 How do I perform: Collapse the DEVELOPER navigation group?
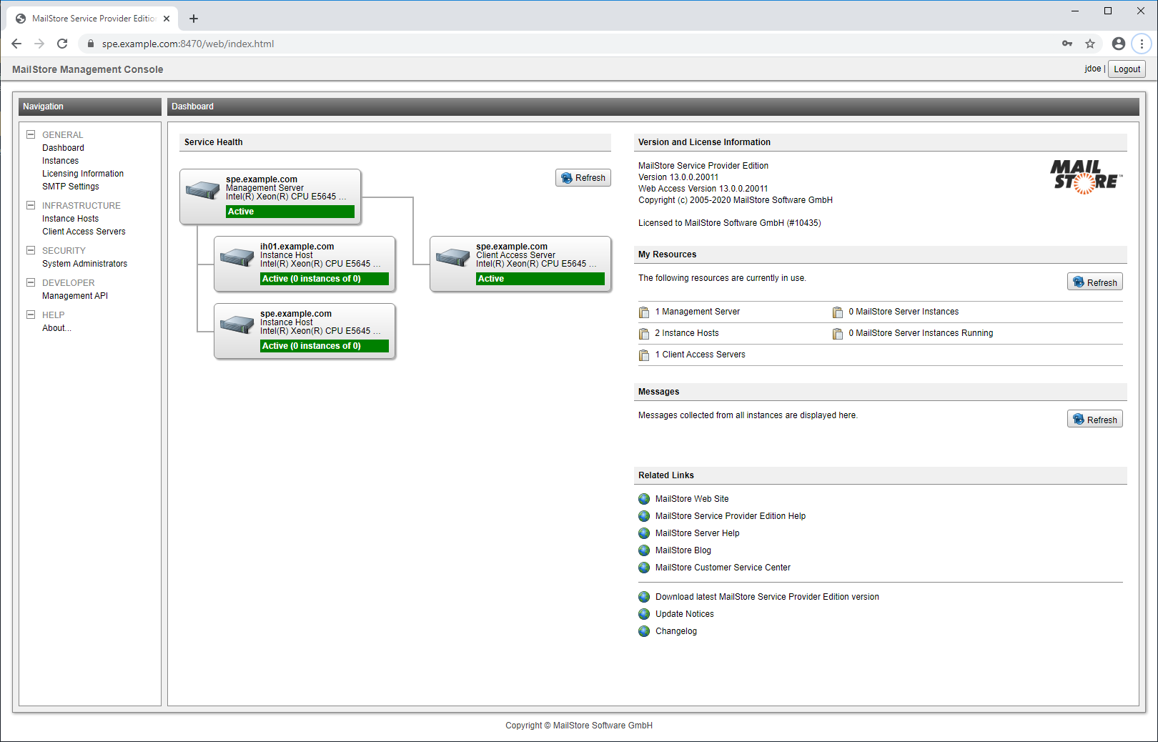31,282
